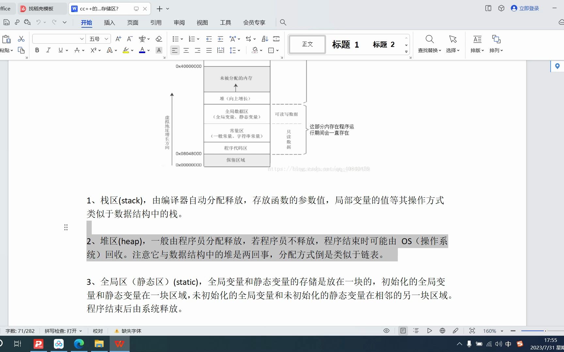Apply Superscript formatting
Screen dimensions: 564x352
point(93,50)
